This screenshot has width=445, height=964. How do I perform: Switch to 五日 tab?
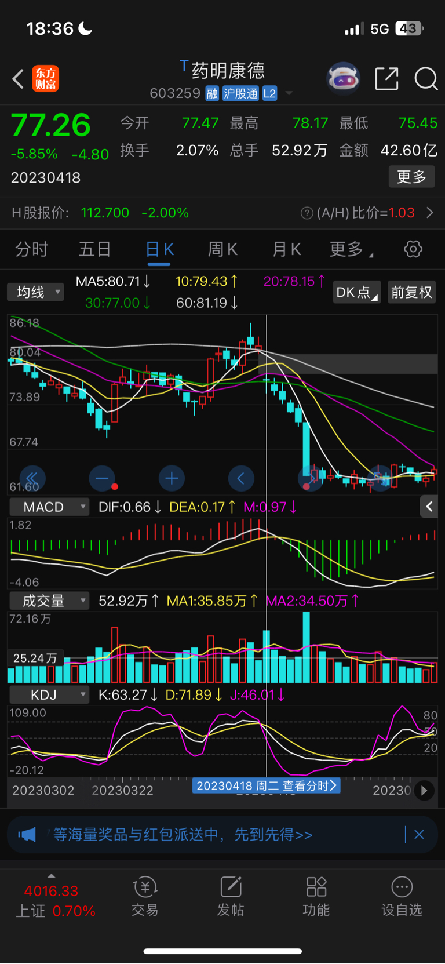94,249
